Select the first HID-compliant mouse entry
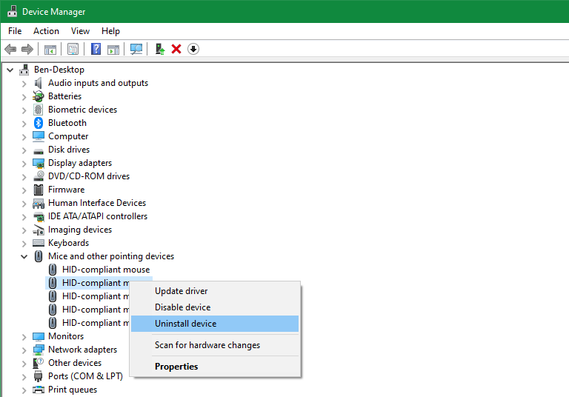The height and width of the screenshot is (397, 569). [105, 270]
